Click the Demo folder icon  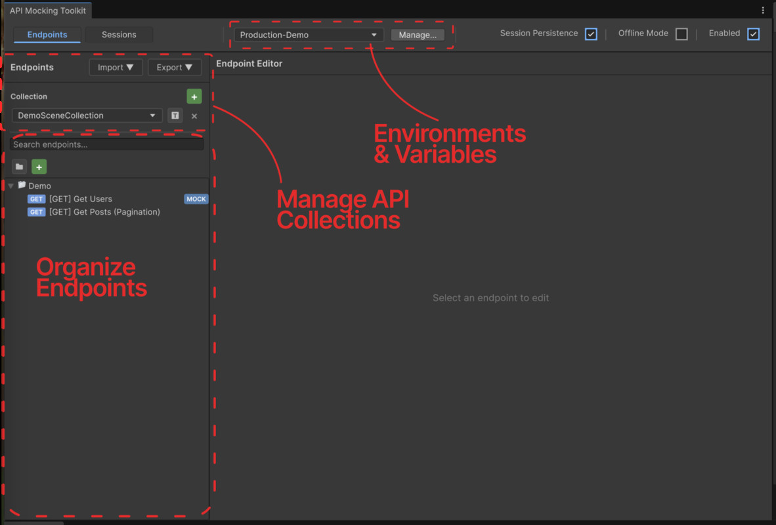click(22, 185)
